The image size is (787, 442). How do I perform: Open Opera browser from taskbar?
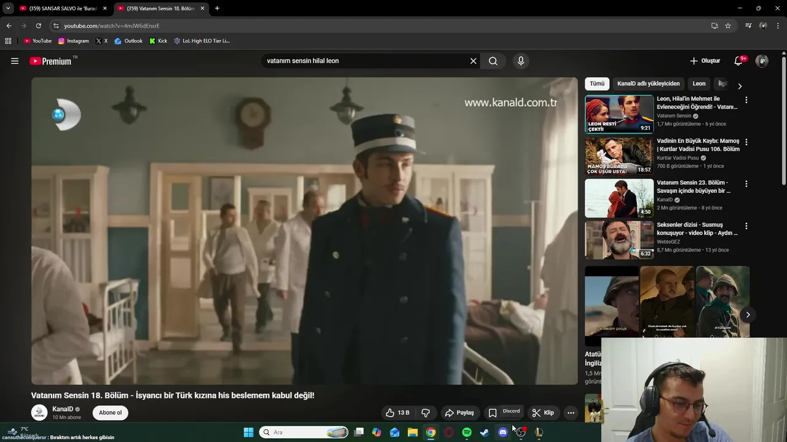coord(449,432)
